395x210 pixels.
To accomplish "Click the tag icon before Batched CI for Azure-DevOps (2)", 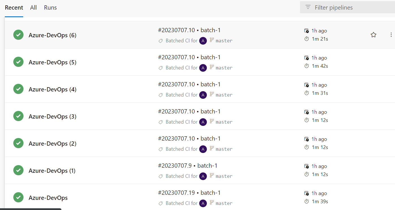I will point(160,149).
